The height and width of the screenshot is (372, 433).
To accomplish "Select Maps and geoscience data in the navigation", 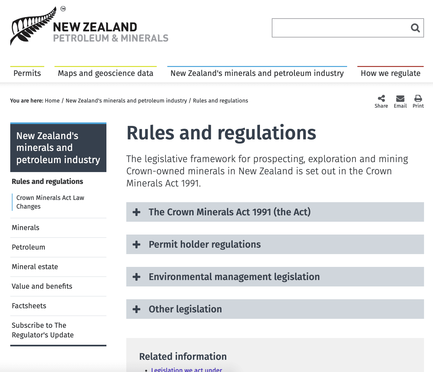I will 105,73.
